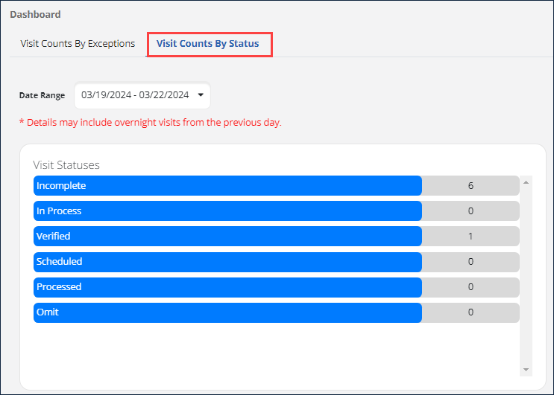The width and height of the screenshot is (554, 395).
Task: Click the Visit Statuses panel heading
Action: 66,164
